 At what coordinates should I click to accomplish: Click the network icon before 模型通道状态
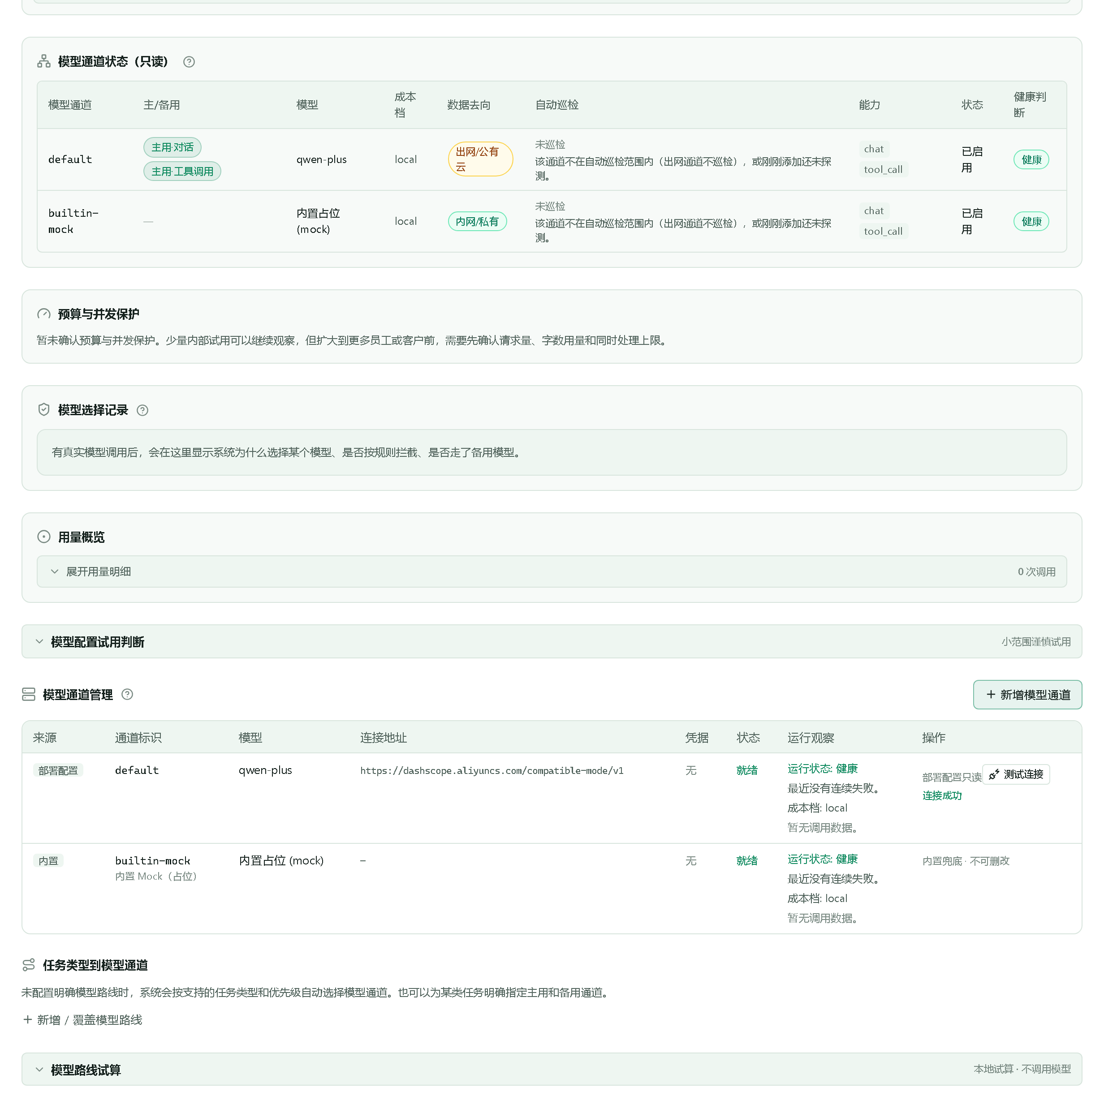click(44, 61)
